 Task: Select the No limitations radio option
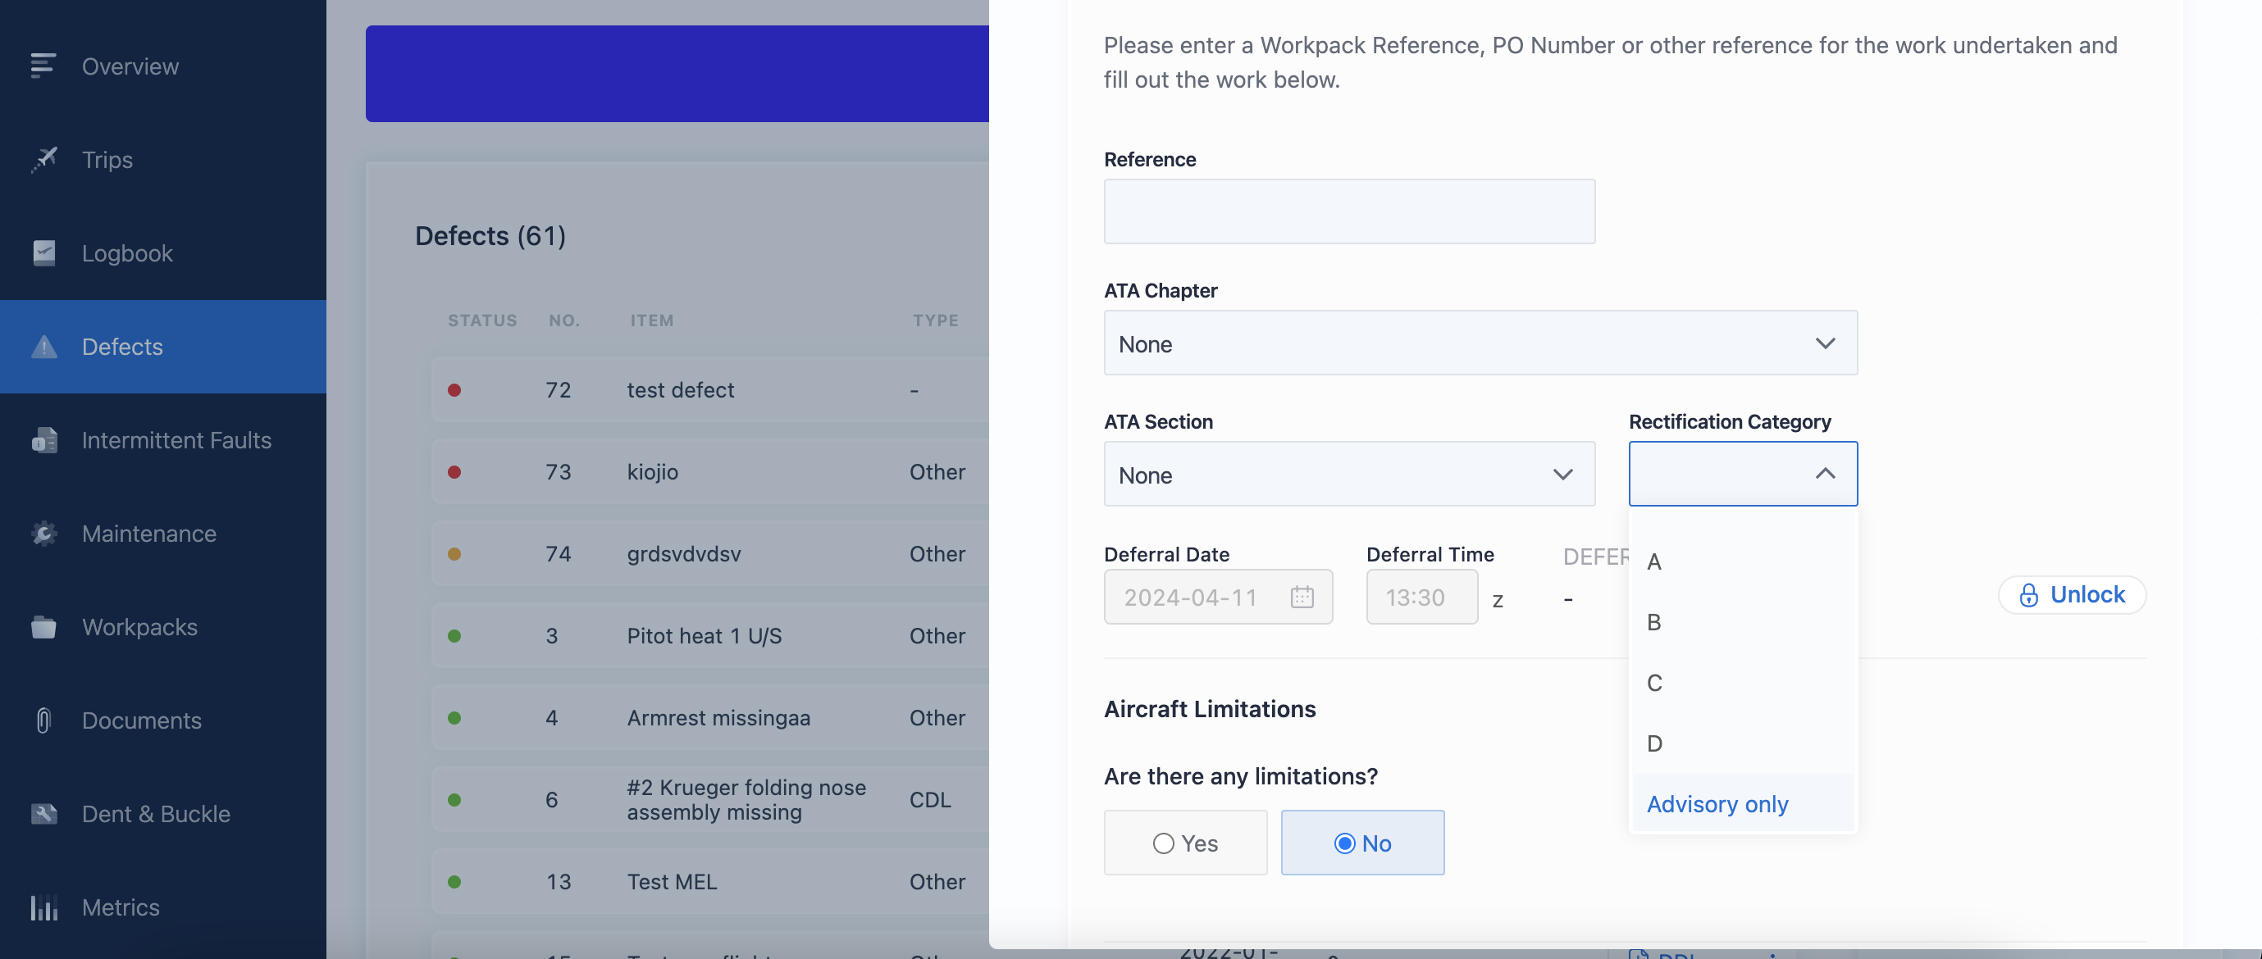click(1362, 843)
